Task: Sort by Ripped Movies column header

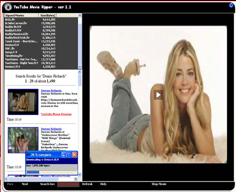Action: (x=21, y=15)
